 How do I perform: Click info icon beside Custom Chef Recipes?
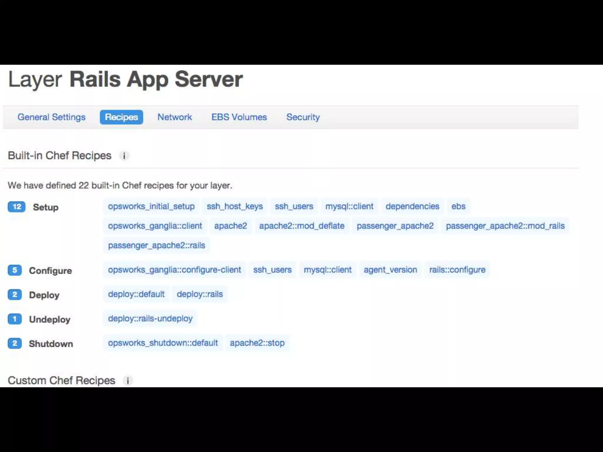coord(127,380)
